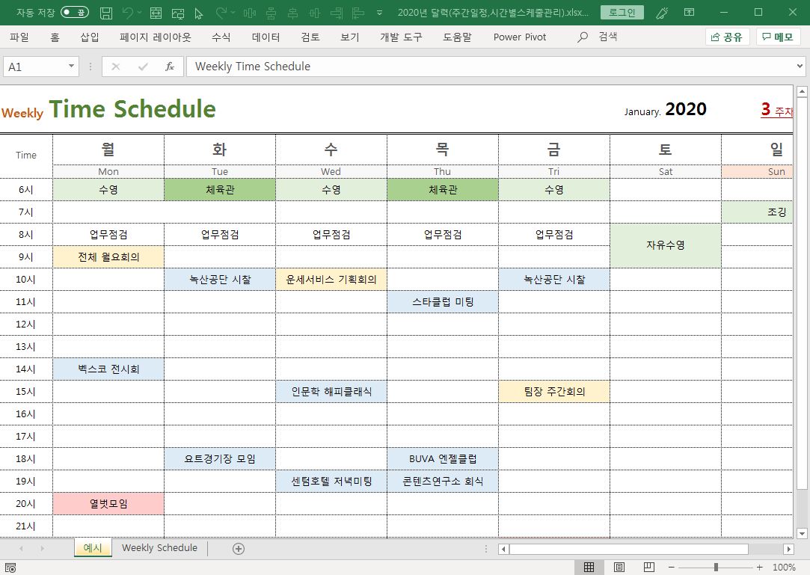The image size is (810, 575).
Task: Click the 로그인 sign-in button
Action: [622, 13]
